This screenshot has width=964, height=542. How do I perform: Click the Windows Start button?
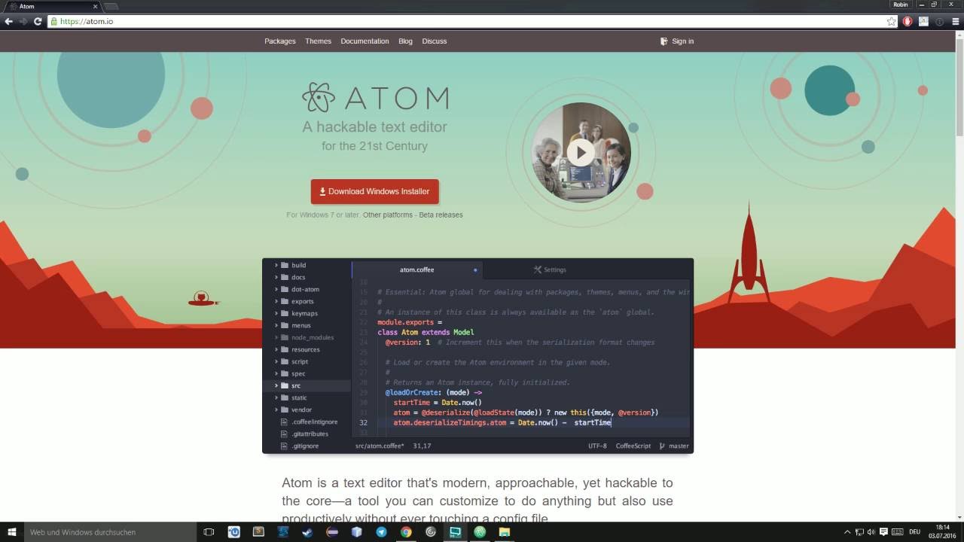pos(12,532)
